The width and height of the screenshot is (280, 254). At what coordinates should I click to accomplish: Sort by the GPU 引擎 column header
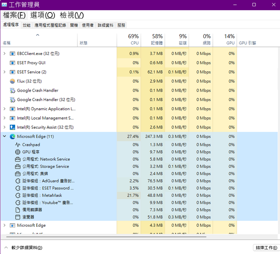[257, 40]
